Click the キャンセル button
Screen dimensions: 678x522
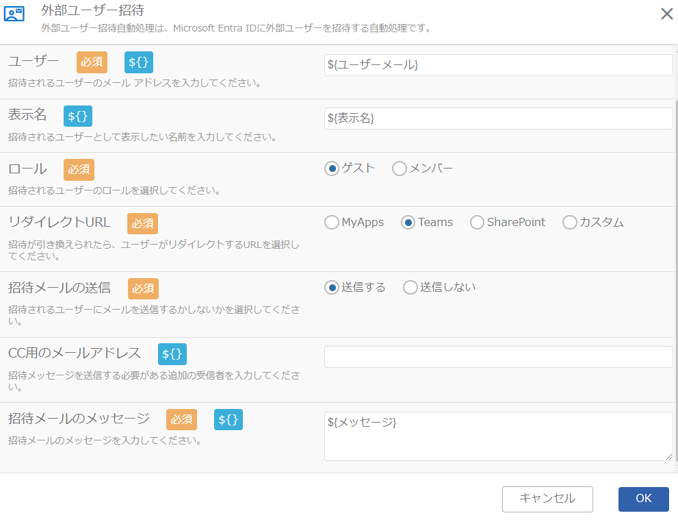[547, 499]
